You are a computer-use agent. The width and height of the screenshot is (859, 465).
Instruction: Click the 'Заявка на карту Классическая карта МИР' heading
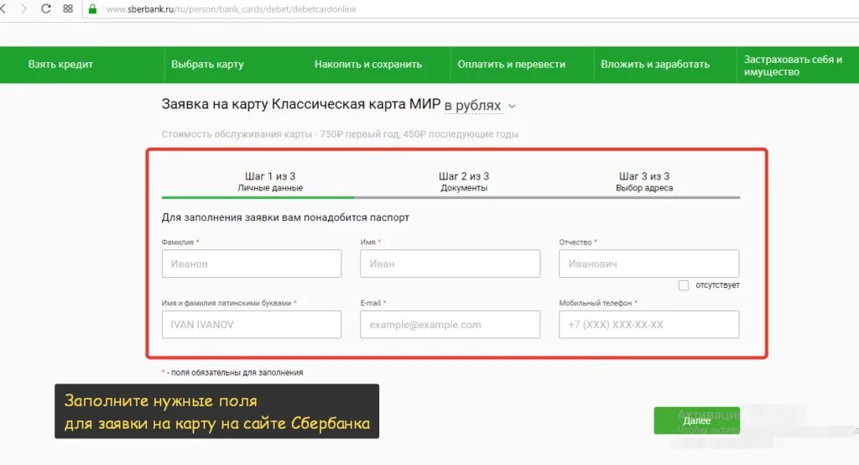(x=301, y=104)
